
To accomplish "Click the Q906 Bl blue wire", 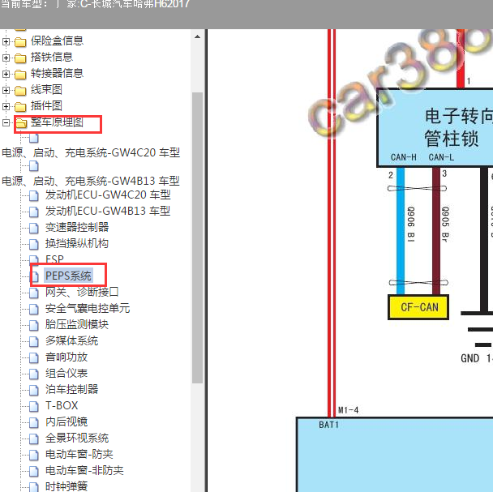I will [x=401, y=231].
